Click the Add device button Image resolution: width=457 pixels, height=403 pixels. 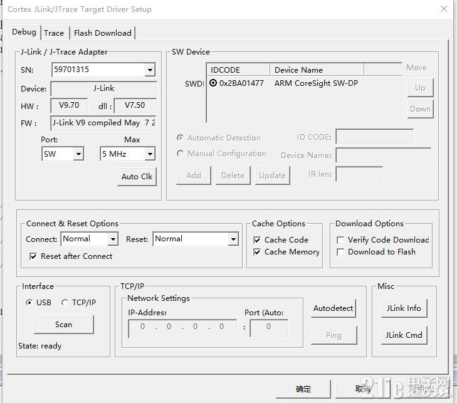coord(194,175)
